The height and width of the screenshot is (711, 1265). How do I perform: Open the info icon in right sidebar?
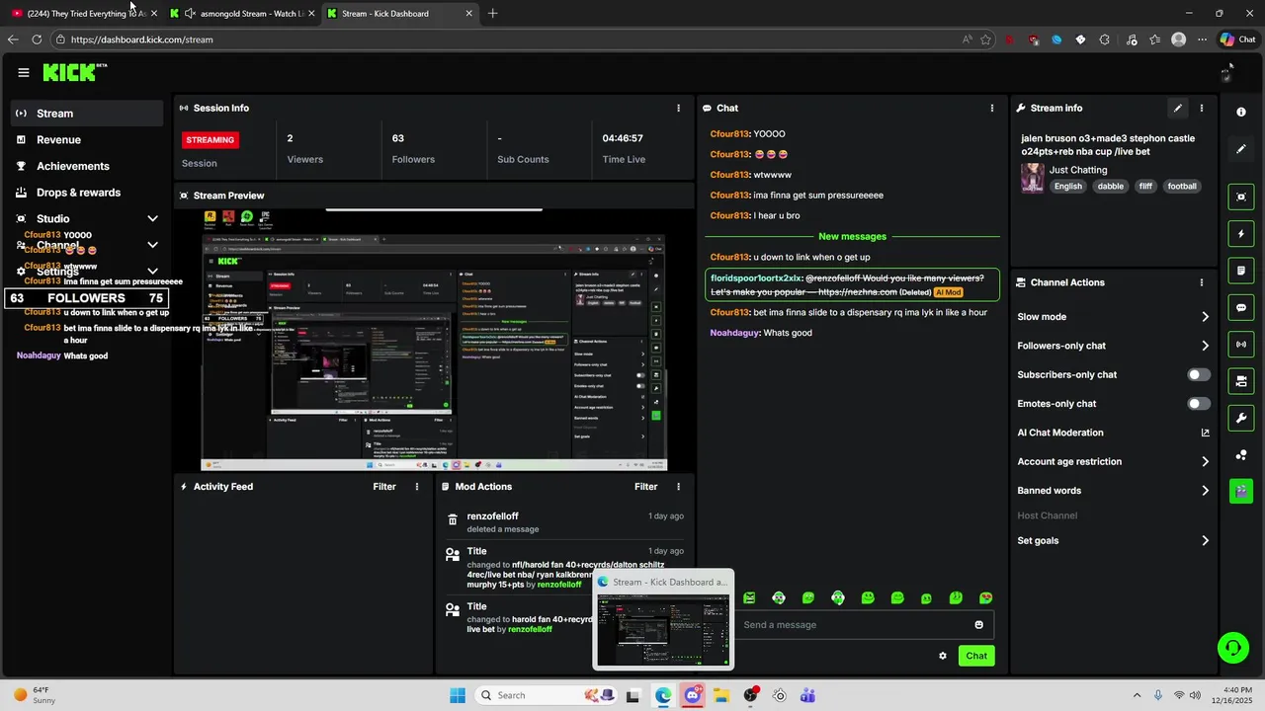coord(1241,113)
